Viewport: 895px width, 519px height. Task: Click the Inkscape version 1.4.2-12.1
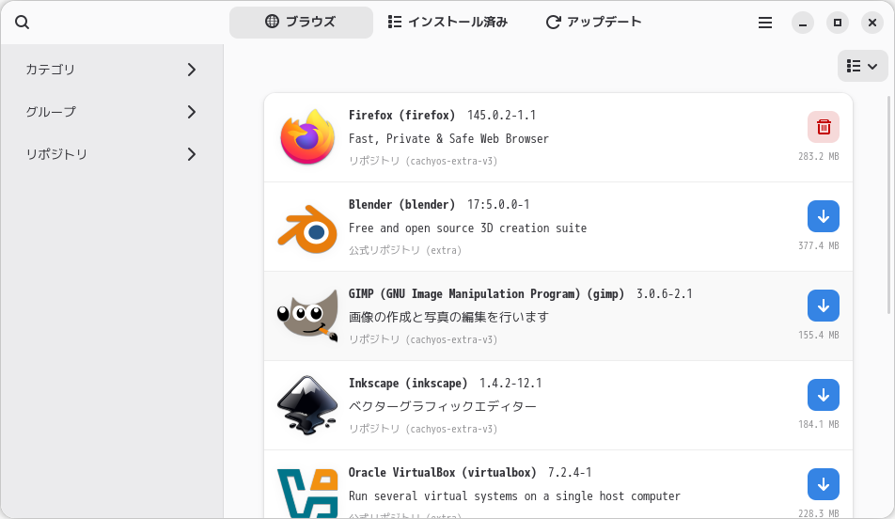[x=510, y=383]
